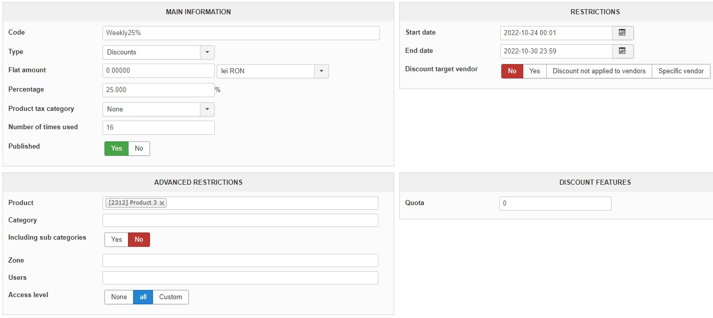
Task: Click the Quota input field
Action: [x=555, y=204]
